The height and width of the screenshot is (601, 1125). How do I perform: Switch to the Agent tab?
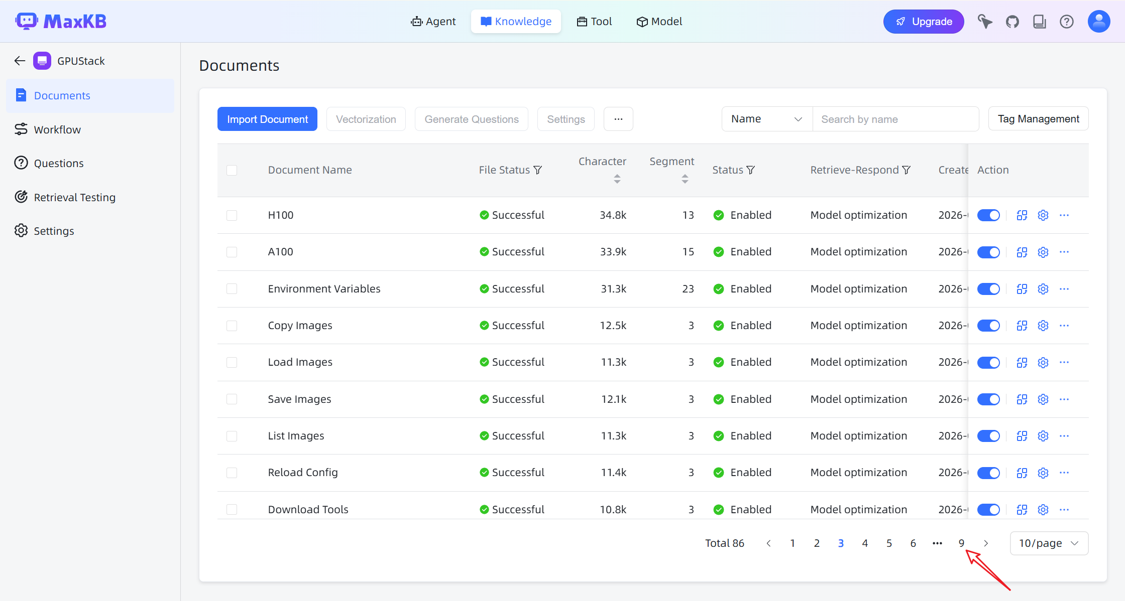click(x=433, y=22)
